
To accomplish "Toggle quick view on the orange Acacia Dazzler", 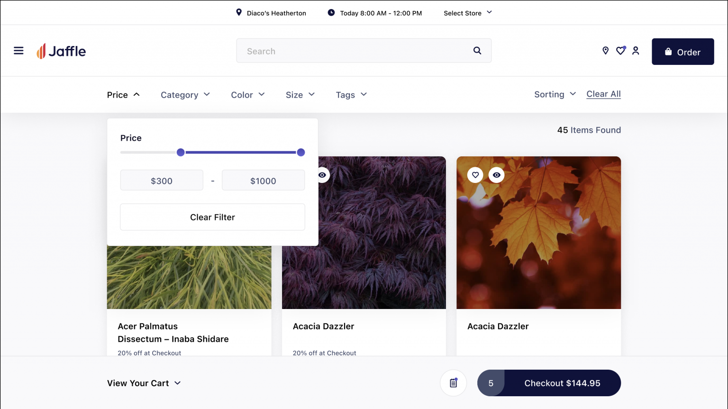I will coord(497,175).
